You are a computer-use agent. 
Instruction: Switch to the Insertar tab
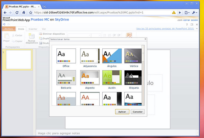(33, 29)
